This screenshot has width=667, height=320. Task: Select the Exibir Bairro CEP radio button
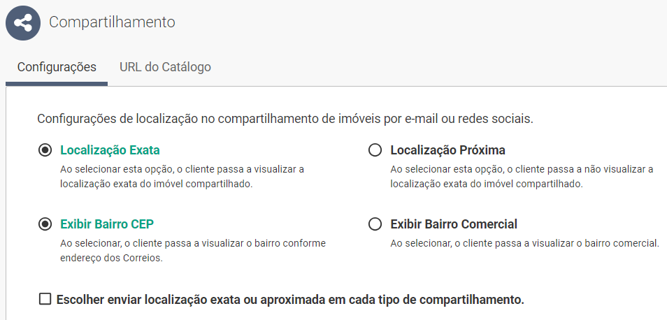point(45,224)
